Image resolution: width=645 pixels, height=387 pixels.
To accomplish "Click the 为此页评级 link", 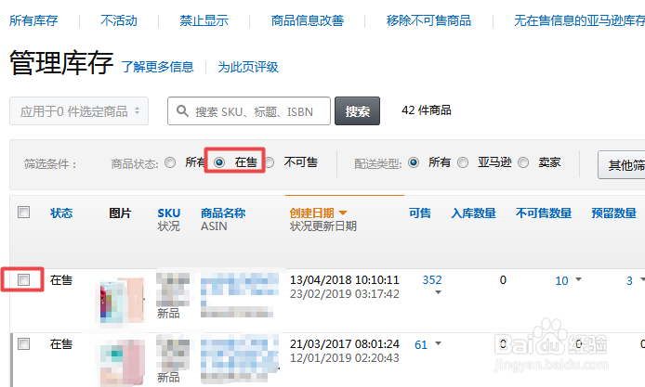I will 248,67.
